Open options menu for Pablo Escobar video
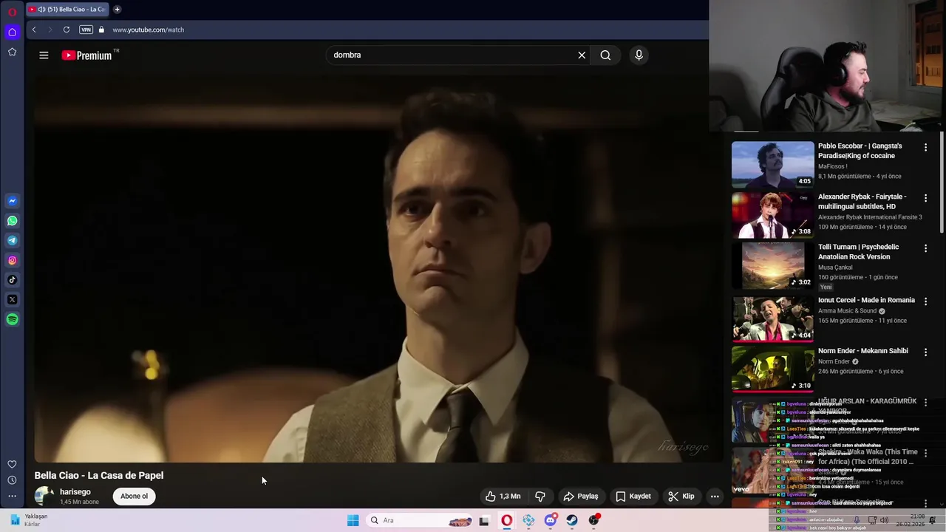The image size is (946, 532). [x=925, y=148]
